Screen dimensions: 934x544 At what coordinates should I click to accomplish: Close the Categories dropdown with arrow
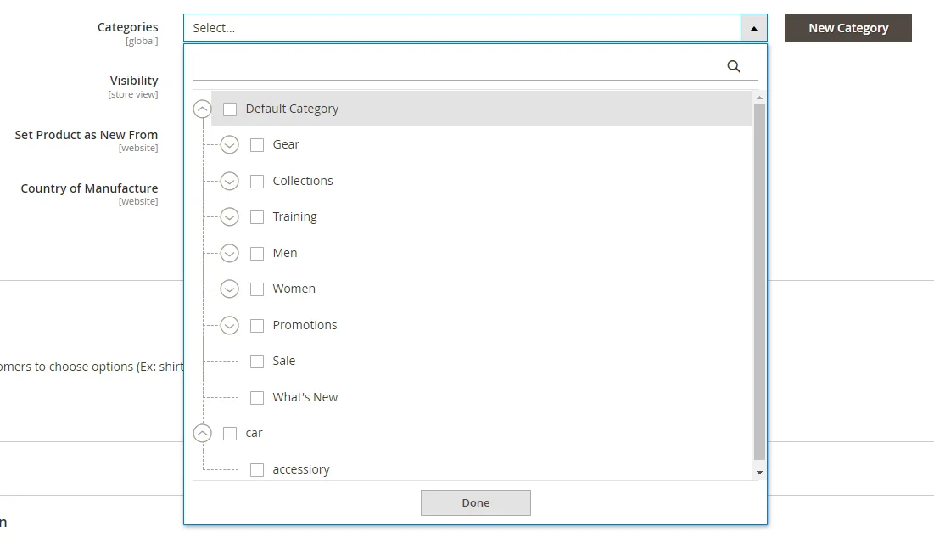[x=753, y=28]
